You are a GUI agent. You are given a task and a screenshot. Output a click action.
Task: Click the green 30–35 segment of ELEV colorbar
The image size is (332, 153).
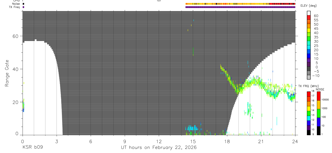tap(309, 39)
